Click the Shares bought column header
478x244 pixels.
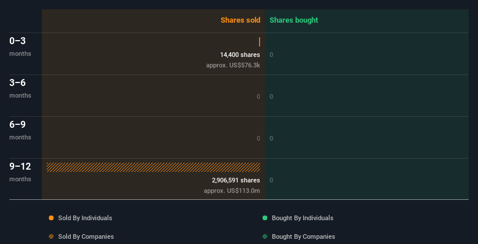293,20
